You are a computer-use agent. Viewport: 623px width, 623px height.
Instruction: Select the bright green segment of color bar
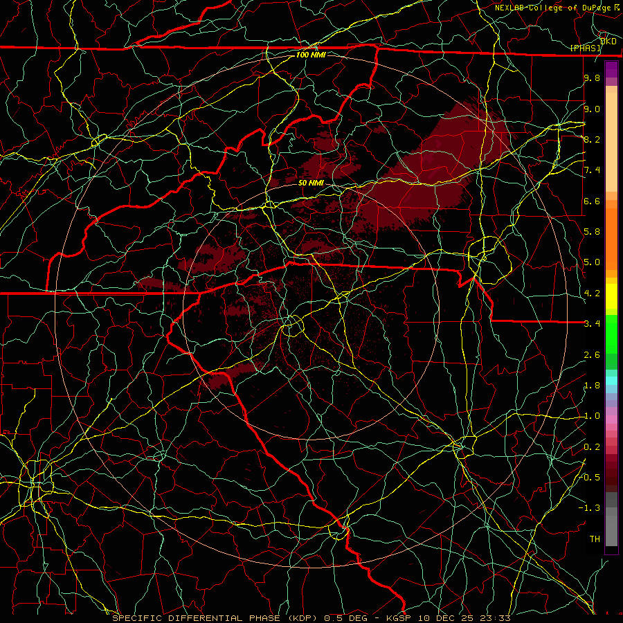611,335
